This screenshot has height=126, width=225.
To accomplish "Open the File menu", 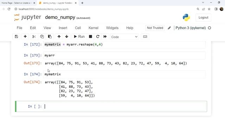I will coord(19,28).
